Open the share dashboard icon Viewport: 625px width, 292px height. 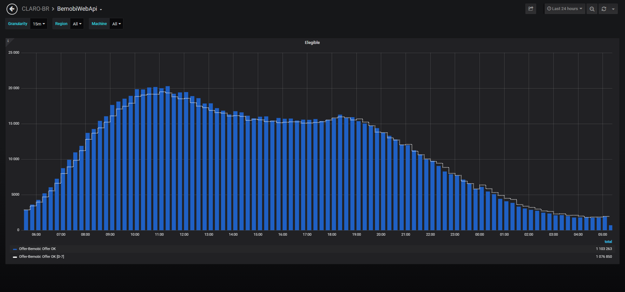coord(531,9)
